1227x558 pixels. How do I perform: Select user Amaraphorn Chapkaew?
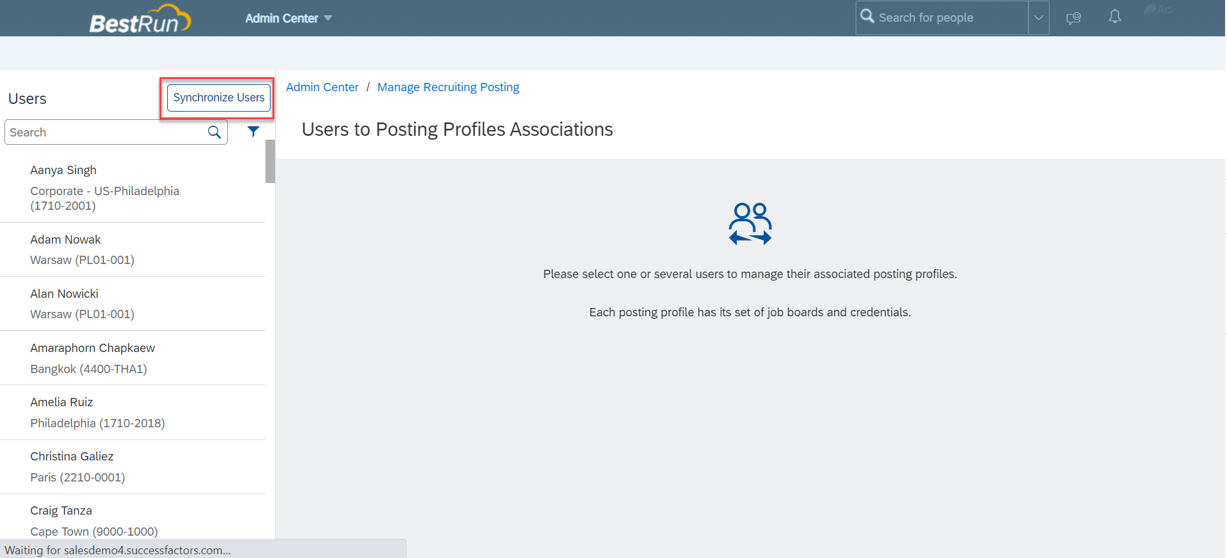133,358
